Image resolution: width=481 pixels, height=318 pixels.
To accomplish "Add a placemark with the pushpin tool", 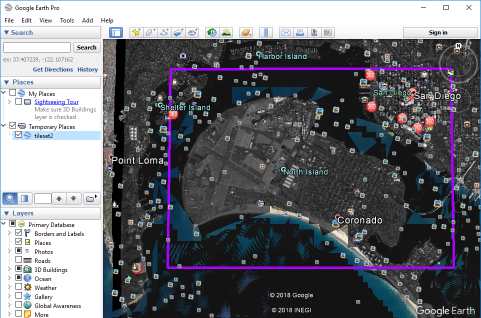I will click(x=135, y=32).
